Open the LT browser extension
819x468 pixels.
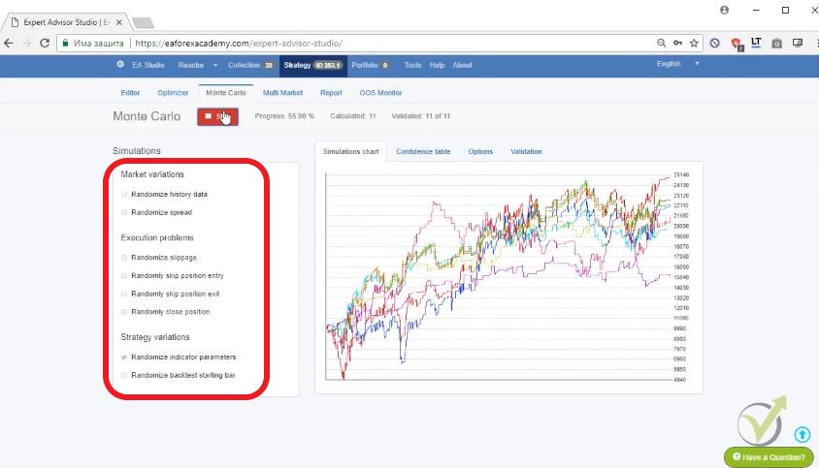pyautogui.click(x=756, y=43)
